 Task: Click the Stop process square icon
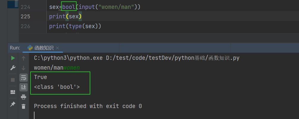pos(13,80)
